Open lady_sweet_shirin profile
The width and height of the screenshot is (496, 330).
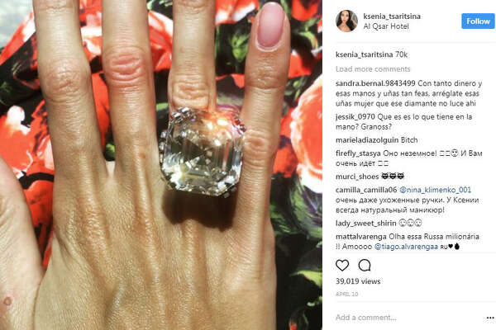coord(366,224)
